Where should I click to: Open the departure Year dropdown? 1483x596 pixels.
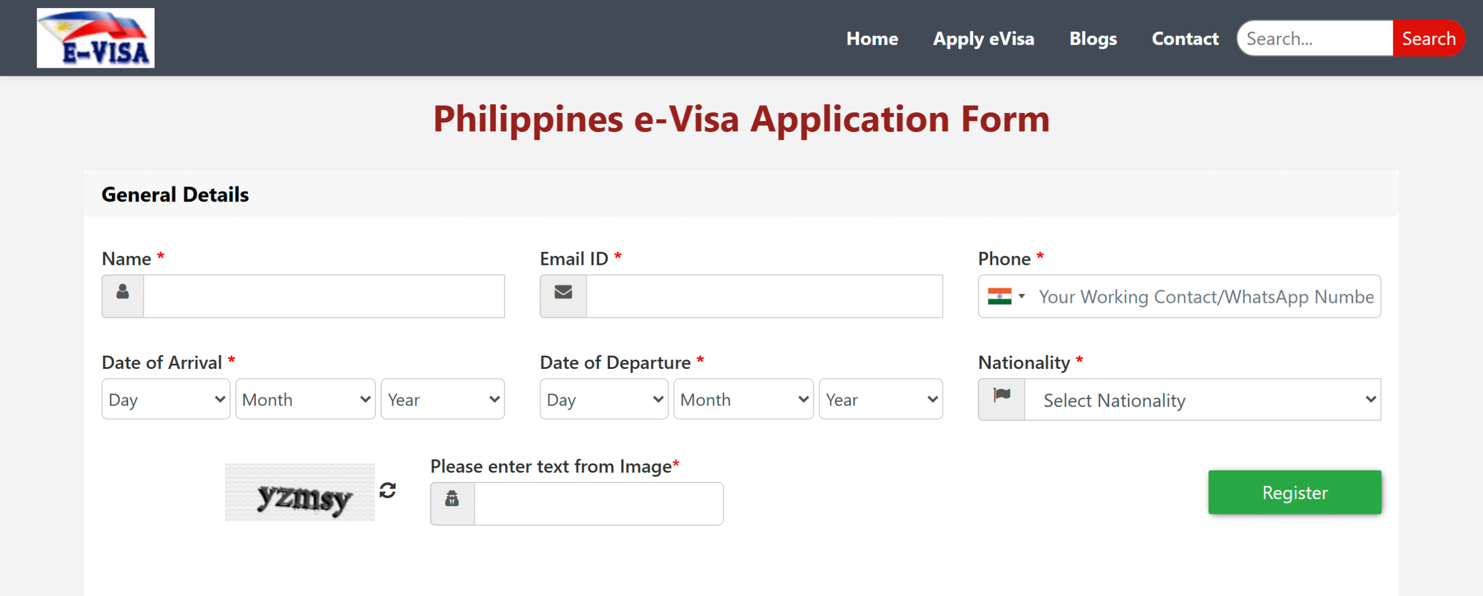pos(881,399)
